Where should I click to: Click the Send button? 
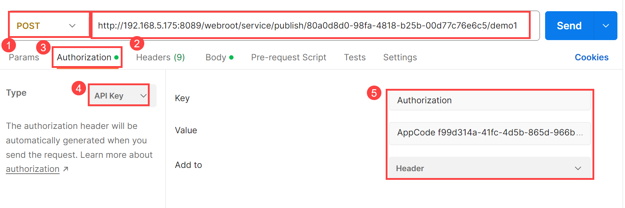pyautogui.click(x=569, y=26)
